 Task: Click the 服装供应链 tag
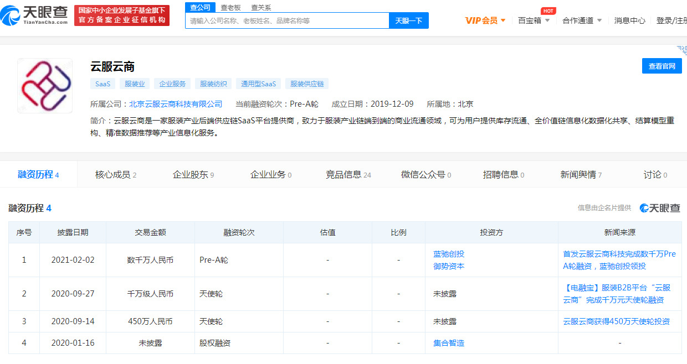tap(307, 84)
